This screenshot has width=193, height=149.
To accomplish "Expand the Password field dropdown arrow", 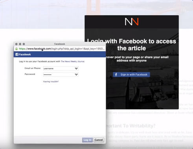I will pos(76,75).
